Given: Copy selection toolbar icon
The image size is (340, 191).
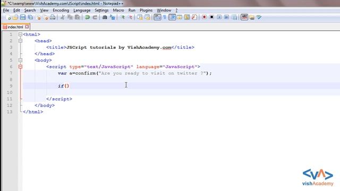Looking at the screenshot, I should coord(70,18).
